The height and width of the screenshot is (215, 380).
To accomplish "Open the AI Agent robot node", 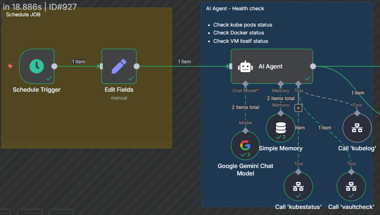I will coord(271,67).
